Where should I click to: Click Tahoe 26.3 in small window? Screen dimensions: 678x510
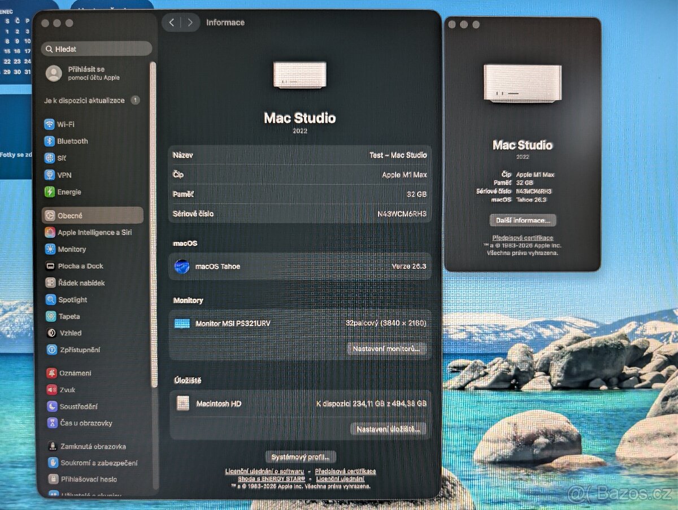click(532, 199)
